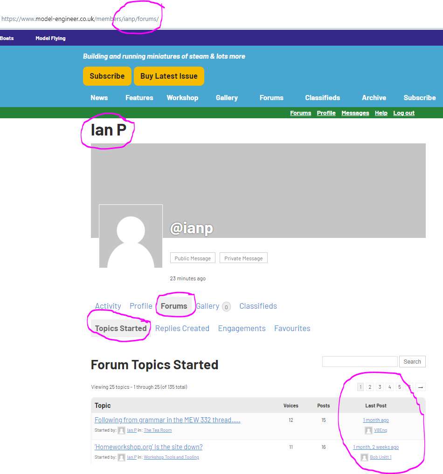Open Bob Unitt 1 profile link

[381, 457]
